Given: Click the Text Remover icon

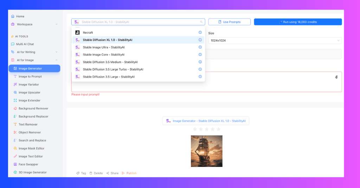Looking at the screenshot, I should pos(15,124).
